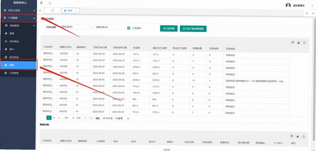Viewport: 316px width, 151px height.
Task: Close the 对账 tab with its x
Action: (76, 11)
